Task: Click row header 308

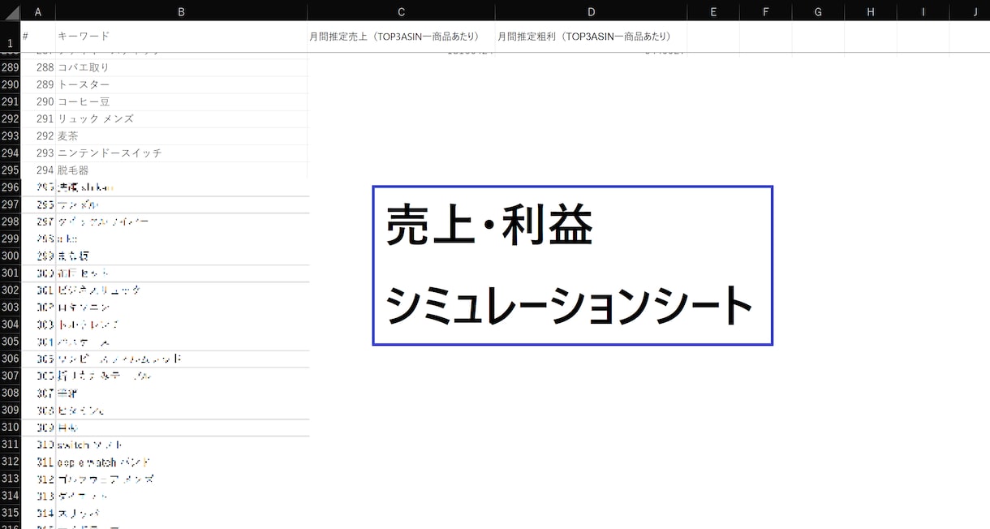Action: point(11,393)
